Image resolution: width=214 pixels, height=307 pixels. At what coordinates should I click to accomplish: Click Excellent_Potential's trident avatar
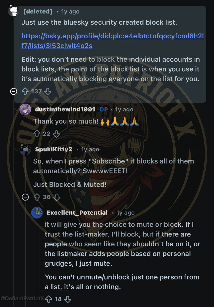pyautogui.click(x=37, y=213)
